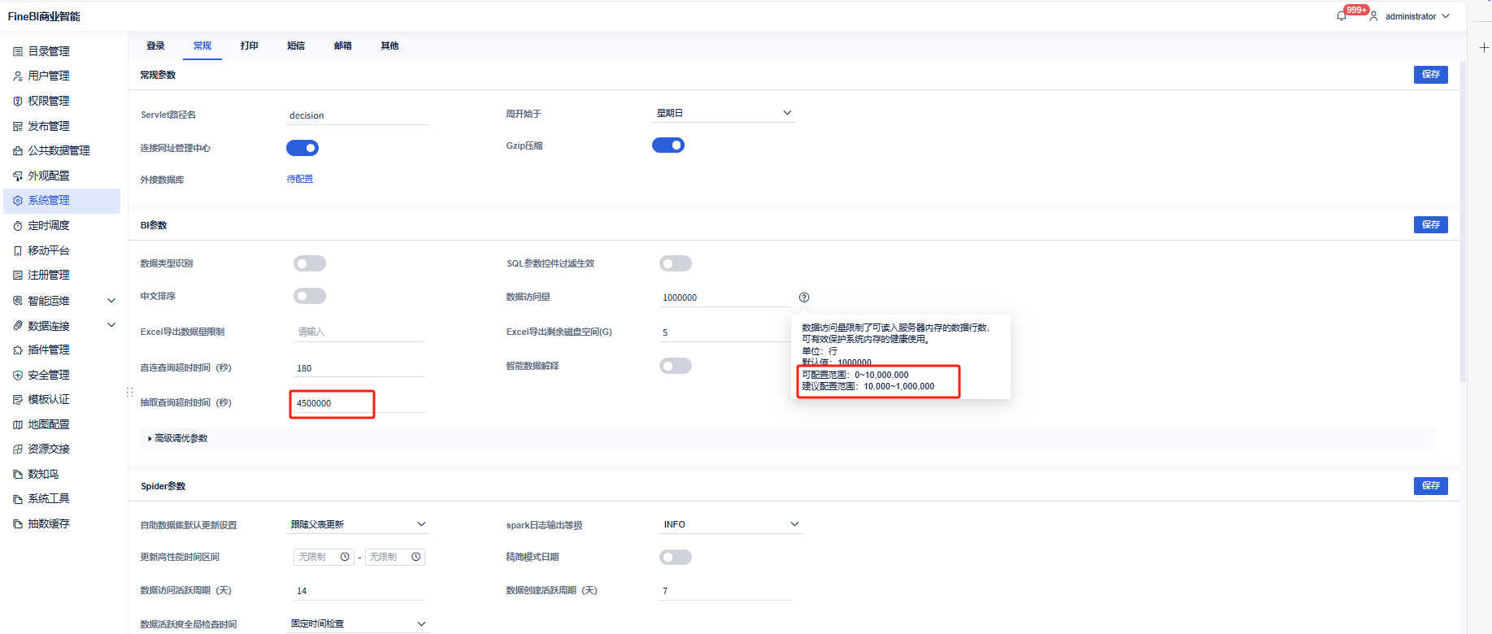Switch to 打印 tab
Viewport: 1492px width, 634px height.
point(249,46)
